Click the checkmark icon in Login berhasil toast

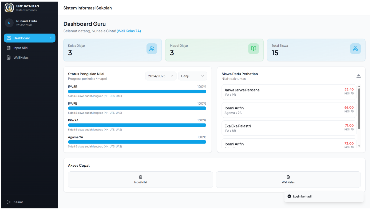point(289,196)
